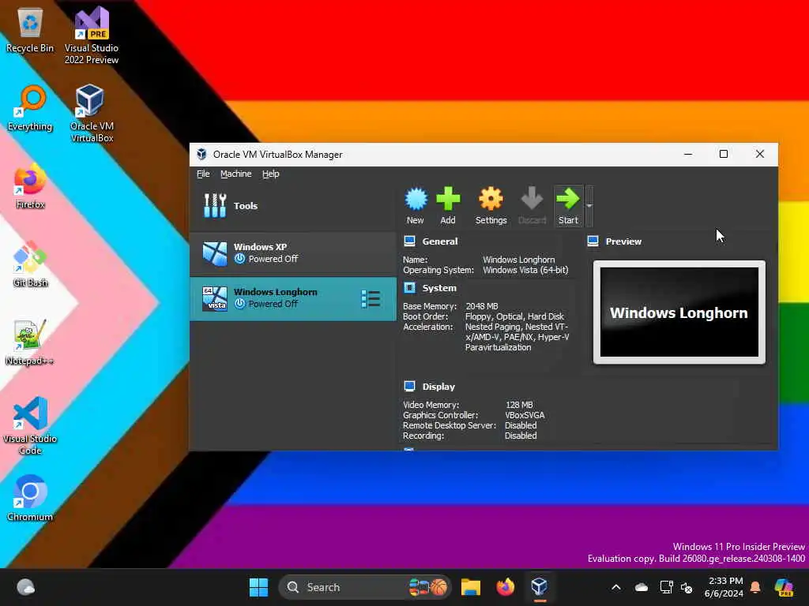
Task: Select the Windows XP virtual machine
Action: pyautogui.click(x=293, y=253)
